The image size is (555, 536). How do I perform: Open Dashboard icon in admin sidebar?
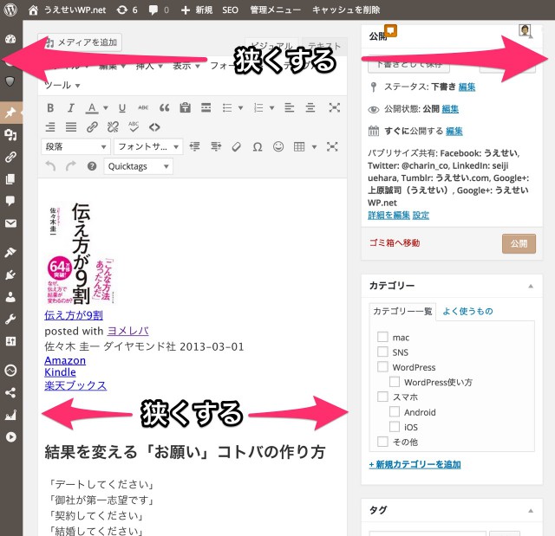10,39
